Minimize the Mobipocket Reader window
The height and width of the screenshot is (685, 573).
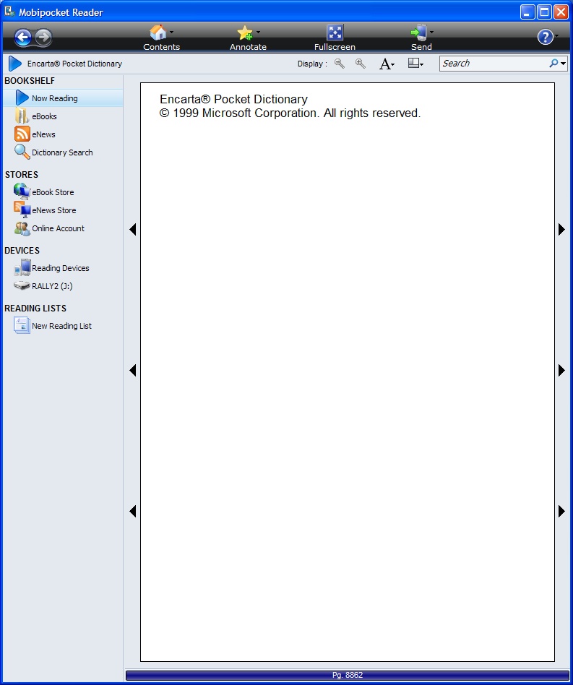tap(527, 12)
